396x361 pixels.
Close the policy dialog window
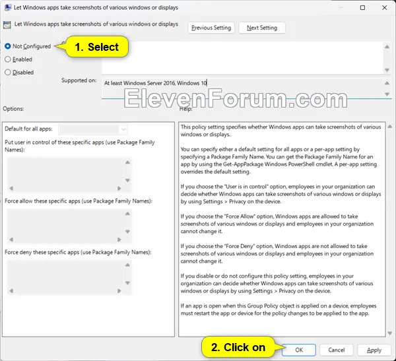(x=384, y=7)
